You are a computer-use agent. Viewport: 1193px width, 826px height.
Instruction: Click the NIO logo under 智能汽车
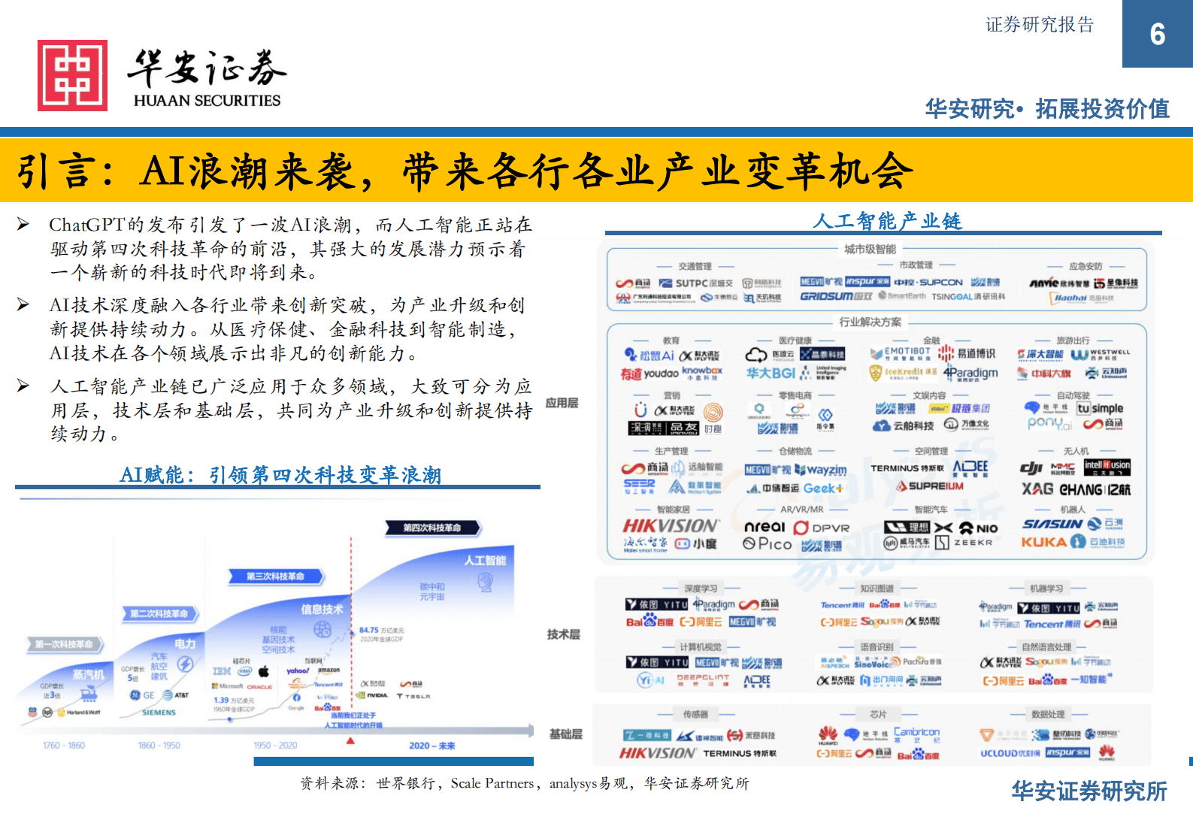(978, 528)
